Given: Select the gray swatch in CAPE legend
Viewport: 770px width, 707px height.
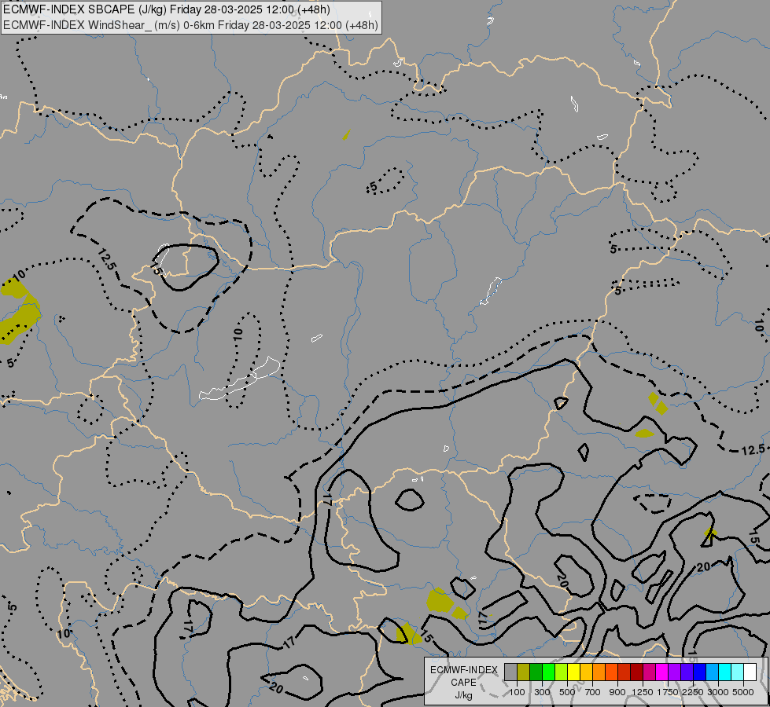Looking at the screenshot, I should coord(510,672).
